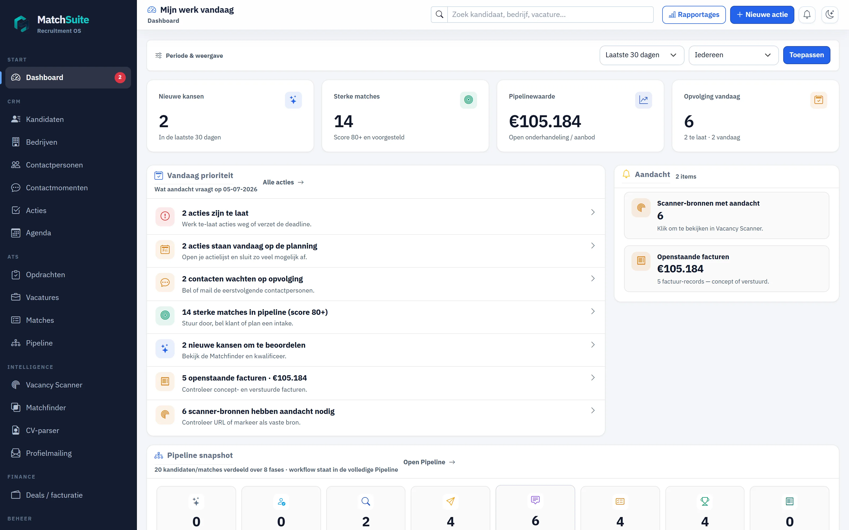
Task: Open Bedrijven in the sidebar
Action: [68, 142]
